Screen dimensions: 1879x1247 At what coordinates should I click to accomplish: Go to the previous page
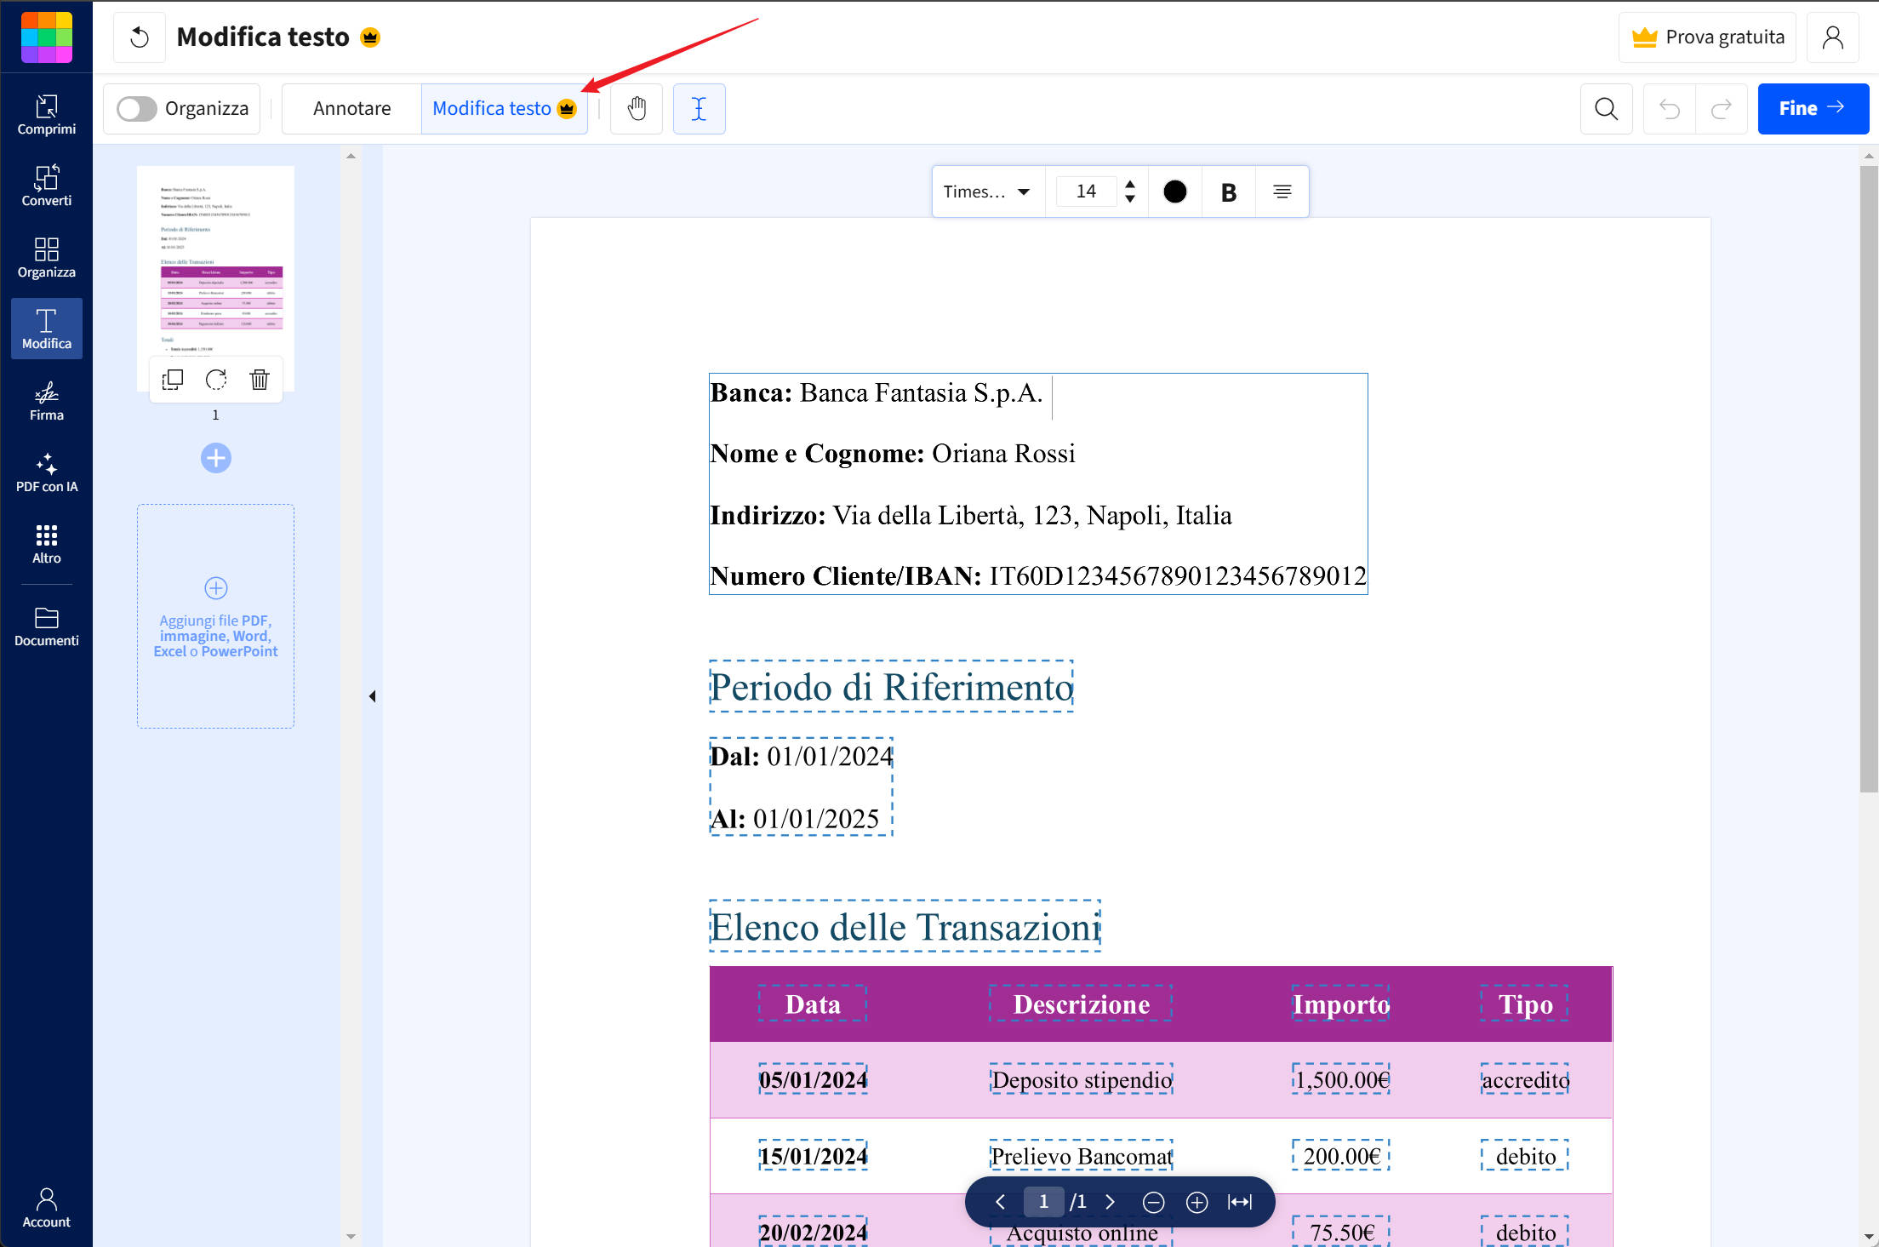1000,1202
